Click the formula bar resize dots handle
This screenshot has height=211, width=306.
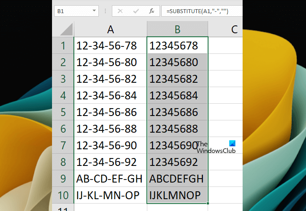[x=105, y=11]
